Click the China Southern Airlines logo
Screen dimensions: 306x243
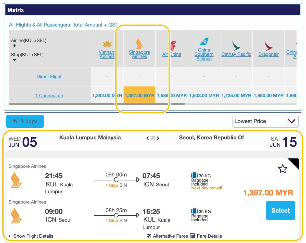(204, 42)
